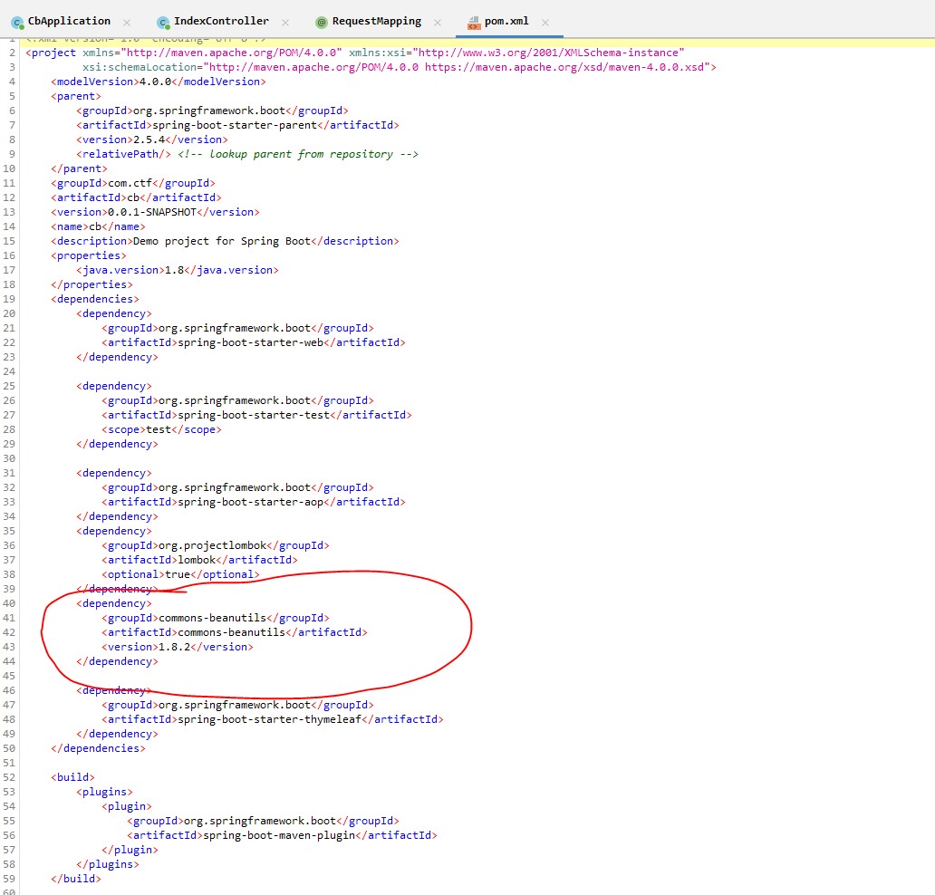Image resolution: width=935 pixels, height=895 pixels.
Task: Click the xmlns POM/4.0.0 URL on line 2
Action: tap(231, 53)
